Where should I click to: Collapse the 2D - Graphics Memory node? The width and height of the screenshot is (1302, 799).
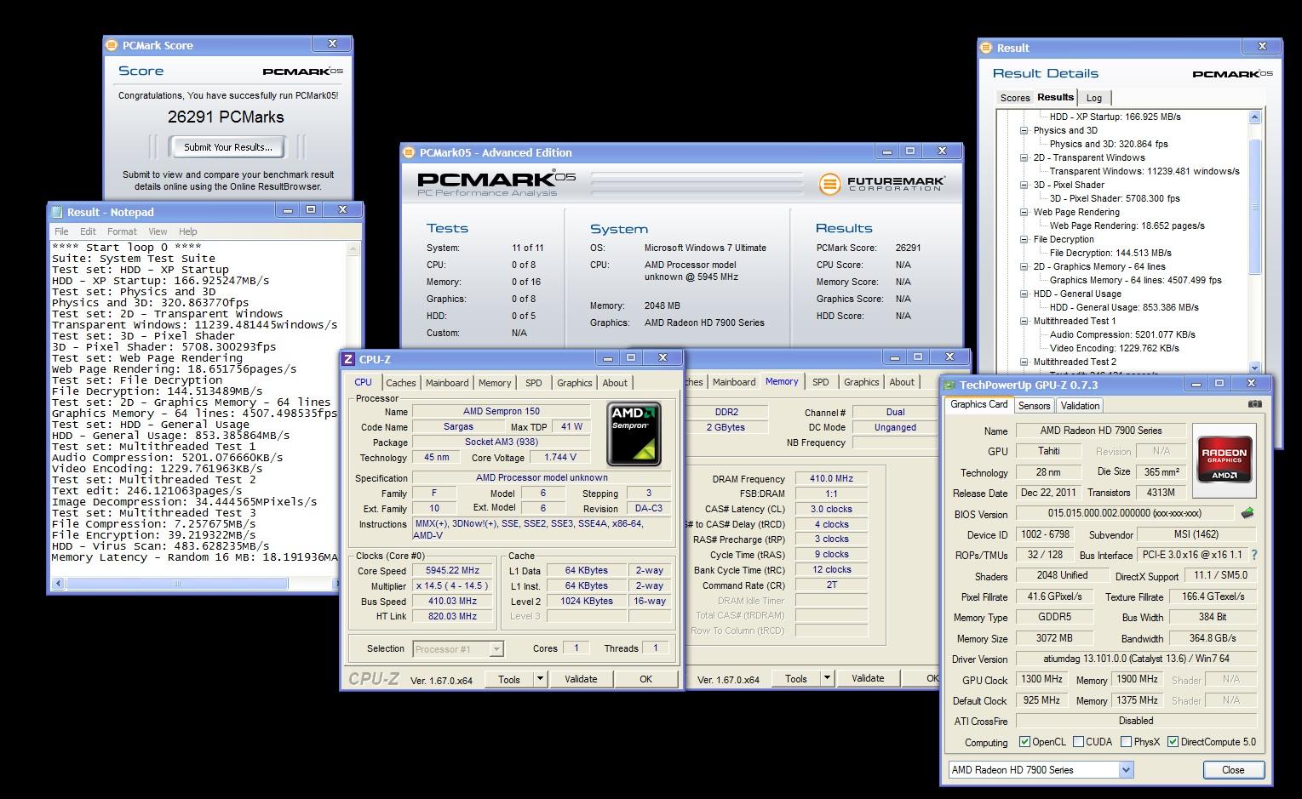1024,267
